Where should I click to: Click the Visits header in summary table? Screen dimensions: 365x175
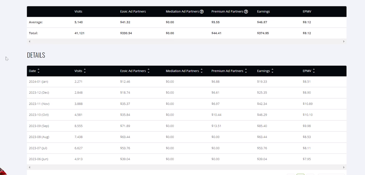click(x=78, y=12)
